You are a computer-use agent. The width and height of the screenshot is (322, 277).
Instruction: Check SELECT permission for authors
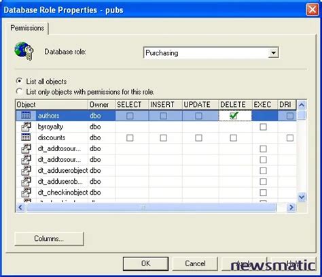click(130, 116)
